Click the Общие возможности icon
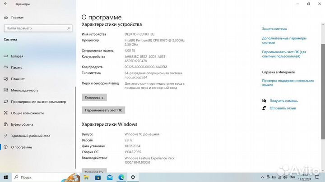 [5, 113]
